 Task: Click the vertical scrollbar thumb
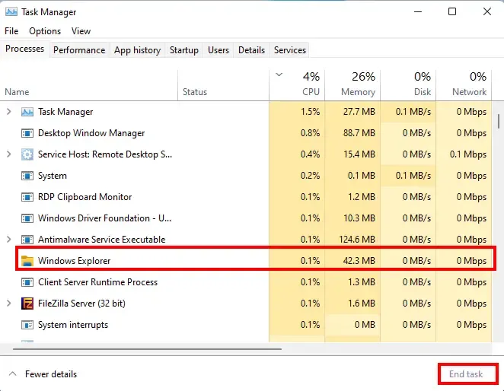pos(499,122)
